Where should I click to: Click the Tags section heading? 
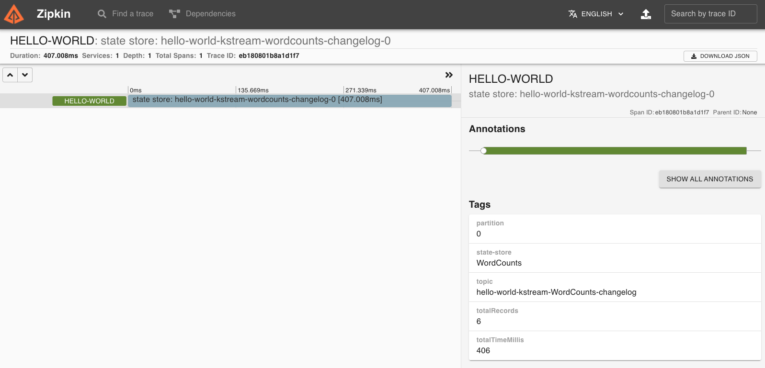click(480, 204)
